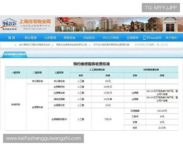Viewport: 183px width, 146px height.
Task: Click the building banner image
Action: [x=119, y=24]
